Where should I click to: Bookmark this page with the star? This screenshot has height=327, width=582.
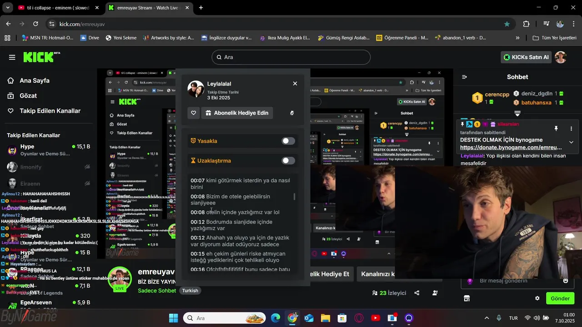(507, 24)
